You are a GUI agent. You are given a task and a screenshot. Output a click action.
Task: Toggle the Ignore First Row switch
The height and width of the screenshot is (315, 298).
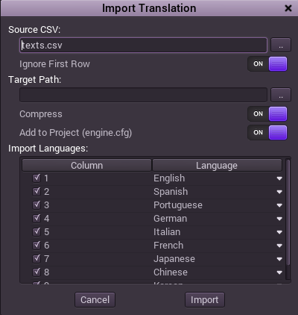tap(267, 64)
